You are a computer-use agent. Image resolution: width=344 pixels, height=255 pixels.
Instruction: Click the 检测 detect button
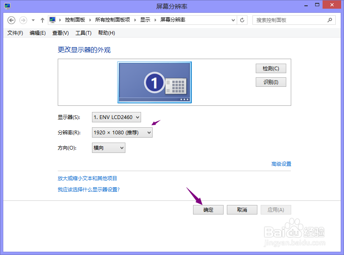pyautogui.click(x=271, y=68)
